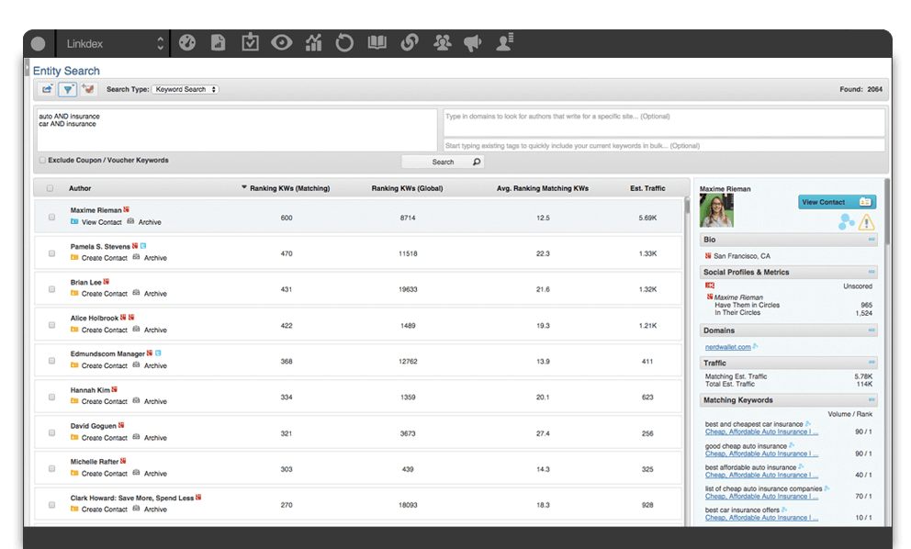Sort by Ranking KWs (Matching) column
Image resolution: width=911 pixels, height=549 pixels.
pyautogui.click(x=289, y=188)
